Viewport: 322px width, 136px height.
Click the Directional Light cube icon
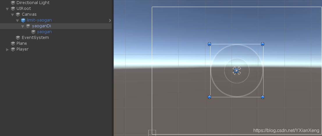click(x=13, y=3)
